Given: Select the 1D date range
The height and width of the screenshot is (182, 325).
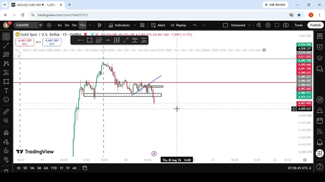Looking at the screenshot, I should [x=18, y=168].
